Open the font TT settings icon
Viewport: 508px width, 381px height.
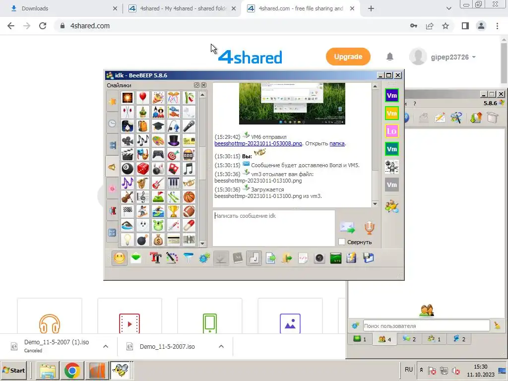tap(155, 258)
